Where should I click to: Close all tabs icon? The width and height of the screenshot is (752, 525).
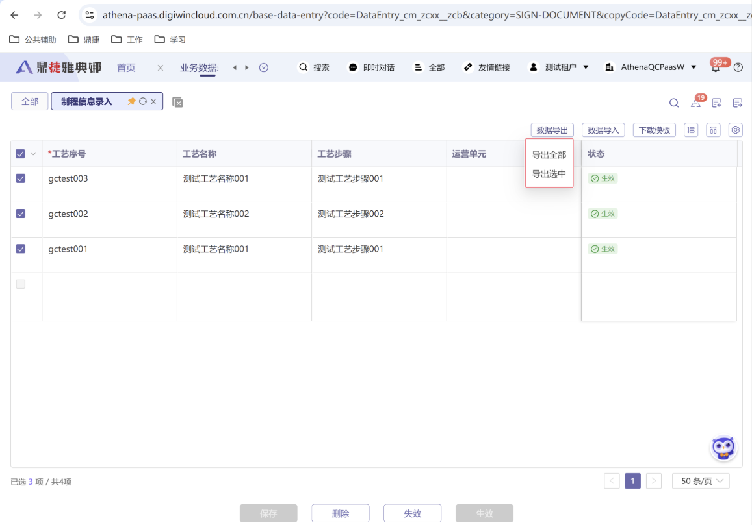[x=177, y=102]
